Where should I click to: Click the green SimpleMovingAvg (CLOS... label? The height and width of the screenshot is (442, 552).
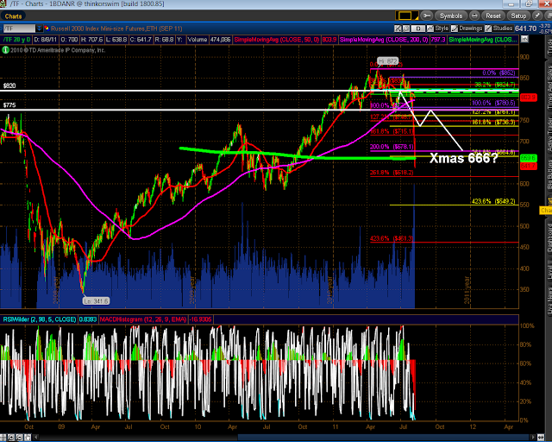click(483, 40)
